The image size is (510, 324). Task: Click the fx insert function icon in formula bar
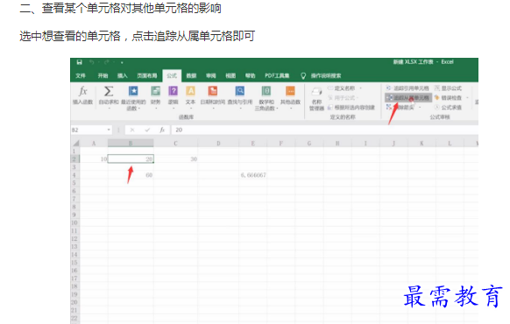pyautogui.click(x=162, y=130)
